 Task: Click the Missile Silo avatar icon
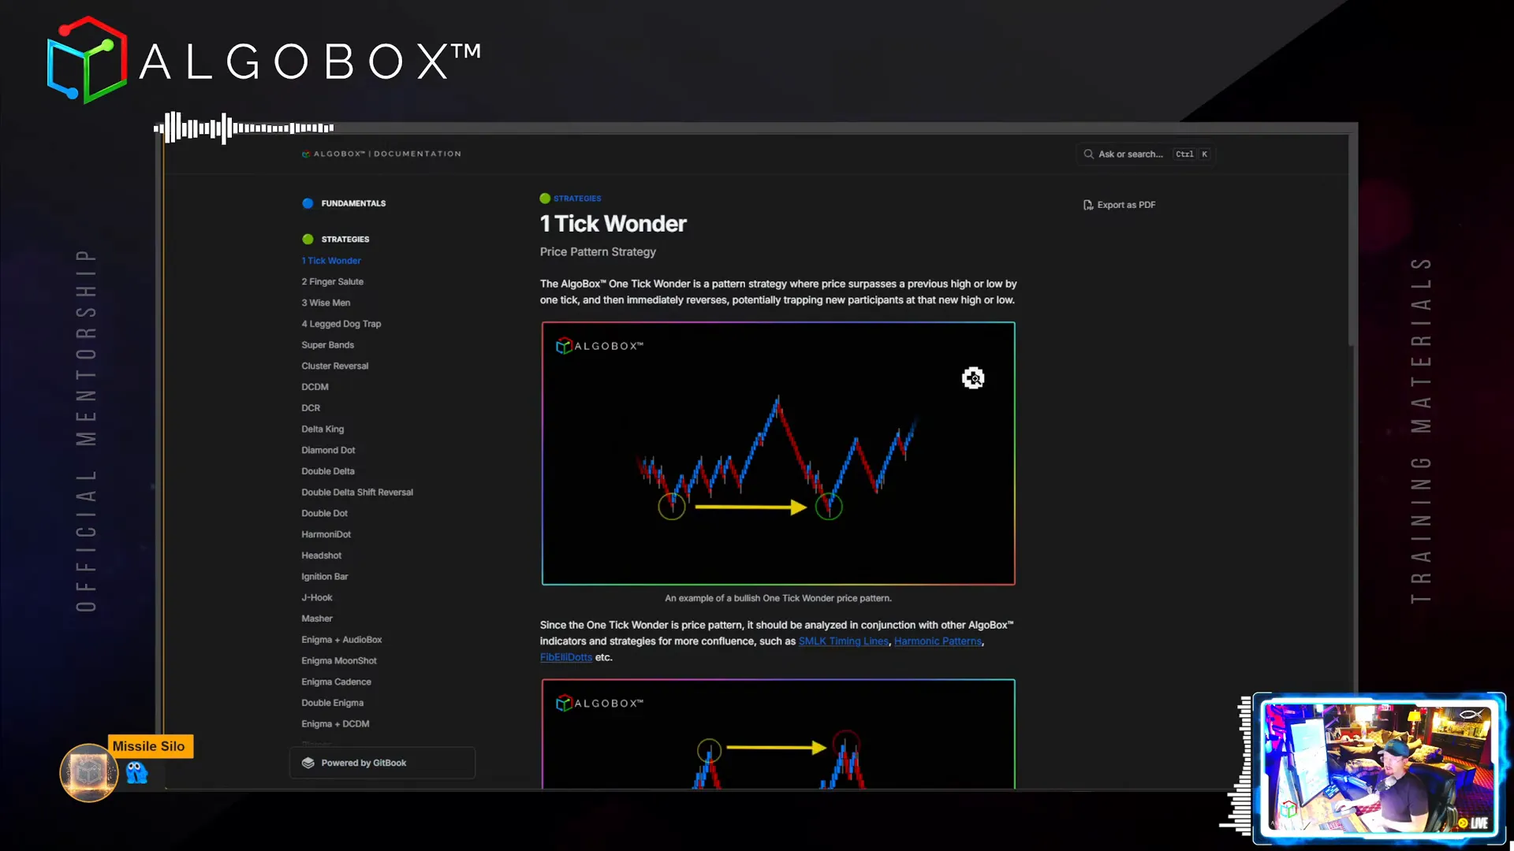point(89,773)
